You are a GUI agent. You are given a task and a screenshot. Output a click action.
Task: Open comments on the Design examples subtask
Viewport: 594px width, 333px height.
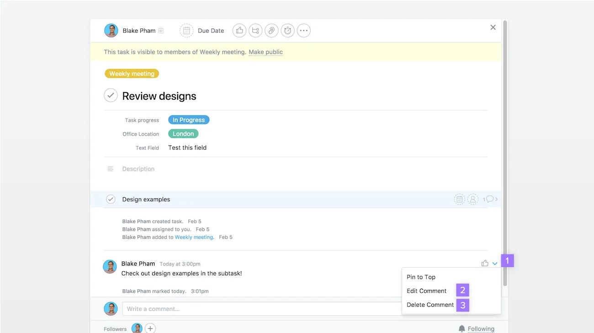tap(489, 199)
